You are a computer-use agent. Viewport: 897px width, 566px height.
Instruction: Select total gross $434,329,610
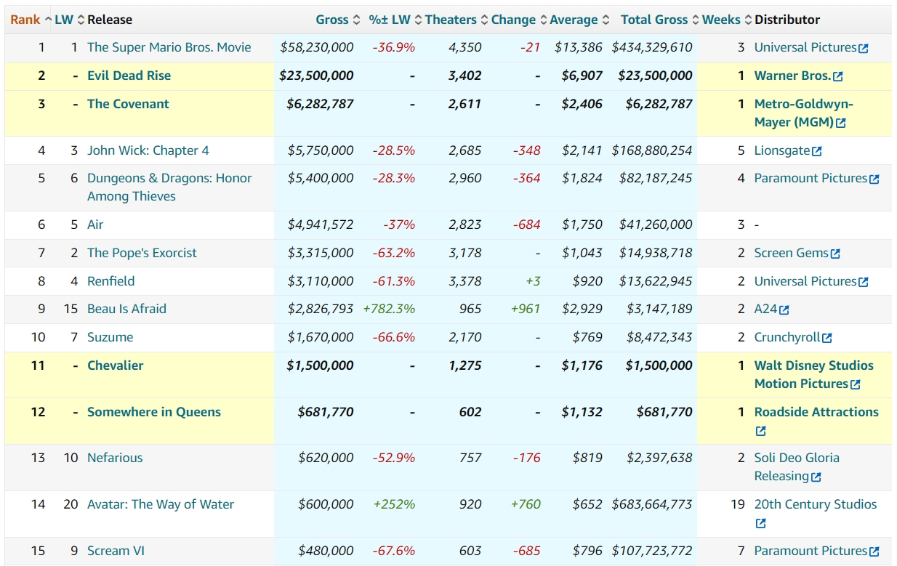(x=652, y=47)
